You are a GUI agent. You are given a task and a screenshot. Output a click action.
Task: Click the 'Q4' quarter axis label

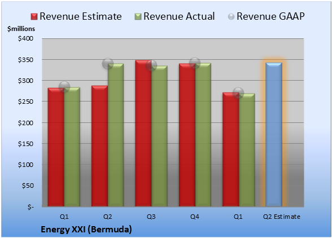[x=195, y=217]
